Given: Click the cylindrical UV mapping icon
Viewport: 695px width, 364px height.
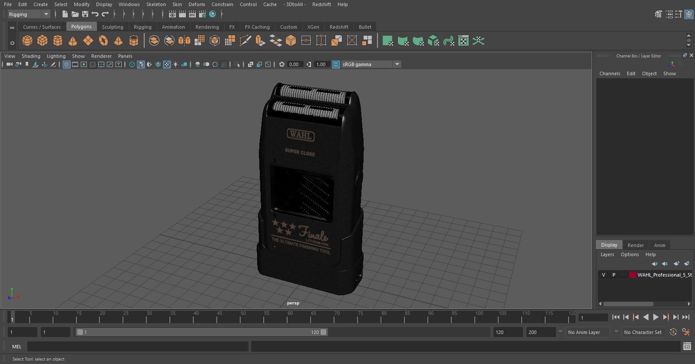Looking at the screenshot, I should [403, 41].
